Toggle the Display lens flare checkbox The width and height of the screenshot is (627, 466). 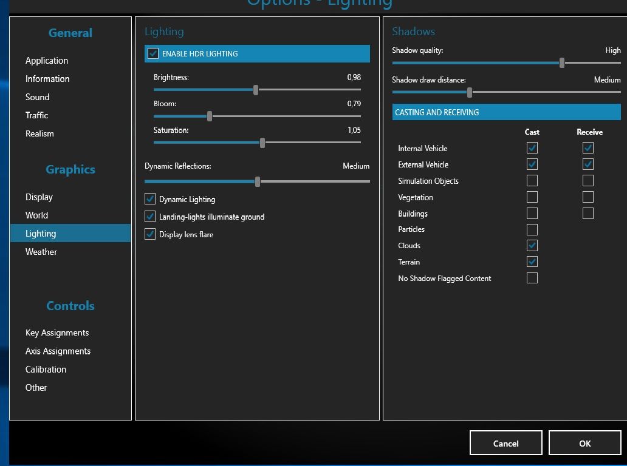pyautogui.click(x=150, y=234)
